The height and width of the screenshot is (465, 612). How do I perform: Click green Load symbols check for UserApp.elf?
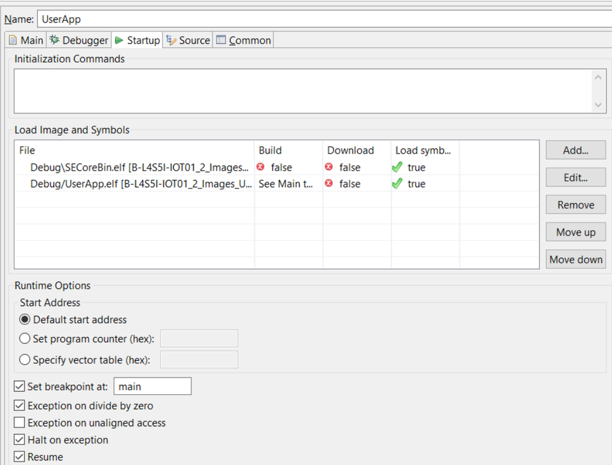(397, 184)
